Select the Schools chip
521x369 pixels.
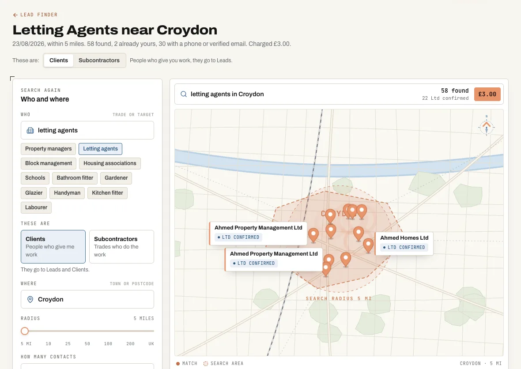tap(35, 178)
